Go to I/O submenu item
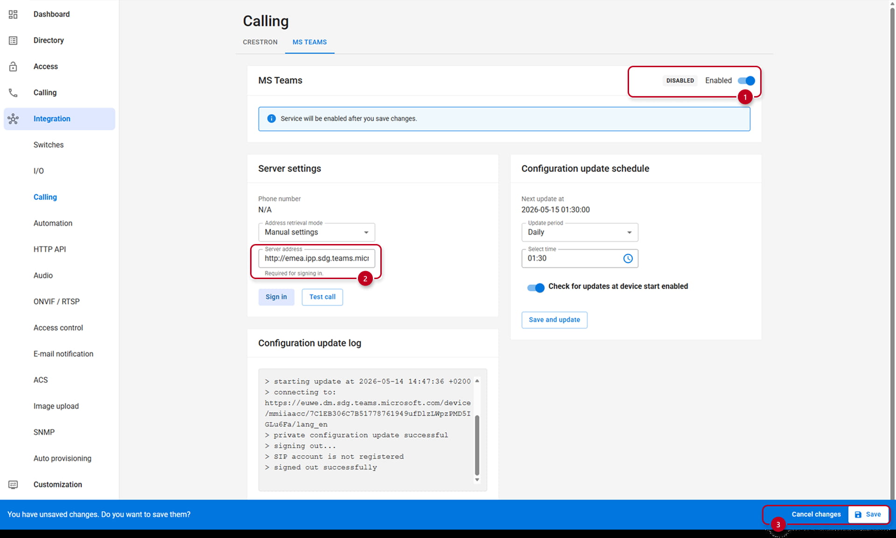Screen dimensions: 896x538 click(39, 171)
